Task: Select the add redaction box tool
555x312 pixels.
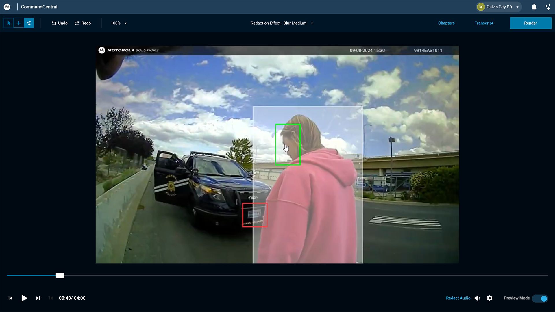Action: [x=19, y=23]
